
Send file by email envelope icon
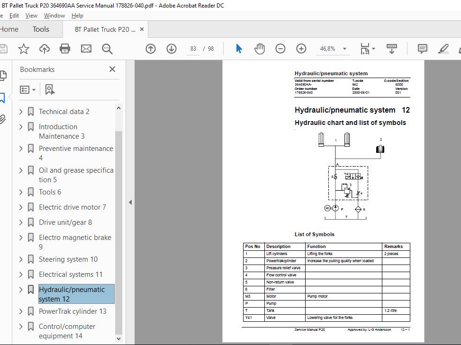(x=86, y=49)
